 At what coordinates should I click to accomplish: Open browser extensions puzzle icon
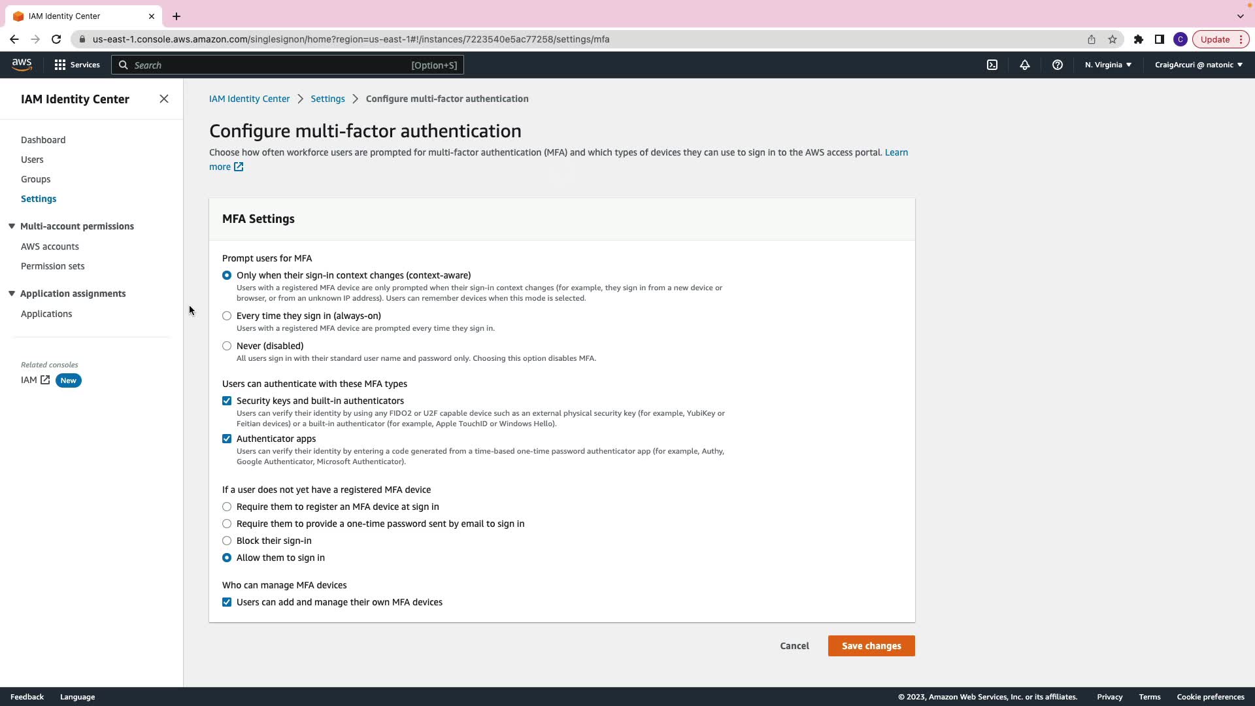tap(1139, 39)
